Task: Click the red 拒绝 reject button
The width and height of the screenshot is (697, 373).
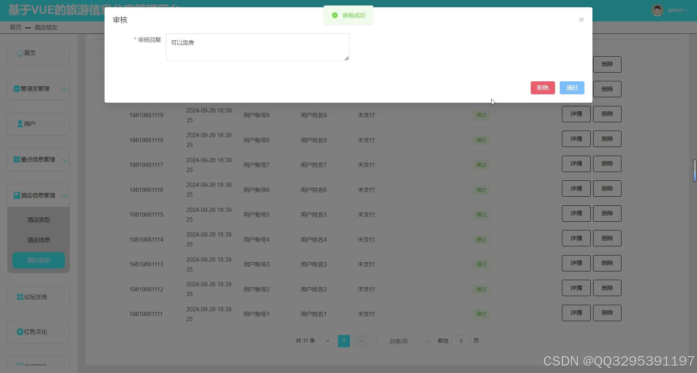Action: [543, 88]
